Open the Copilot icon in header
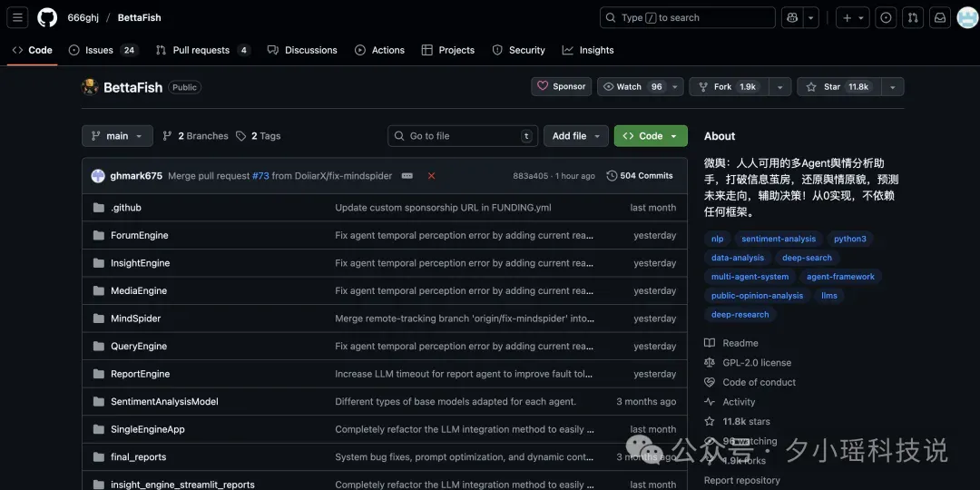This screenshot has height=490, width=980. click(792, 17)
